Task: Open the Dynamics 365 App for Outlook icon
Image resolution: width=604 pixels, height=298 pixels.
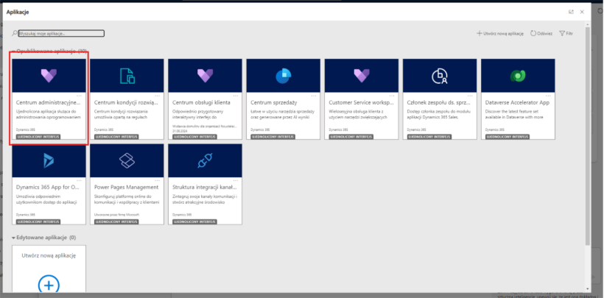Action: pyautogui.click(x=49, y=160)
